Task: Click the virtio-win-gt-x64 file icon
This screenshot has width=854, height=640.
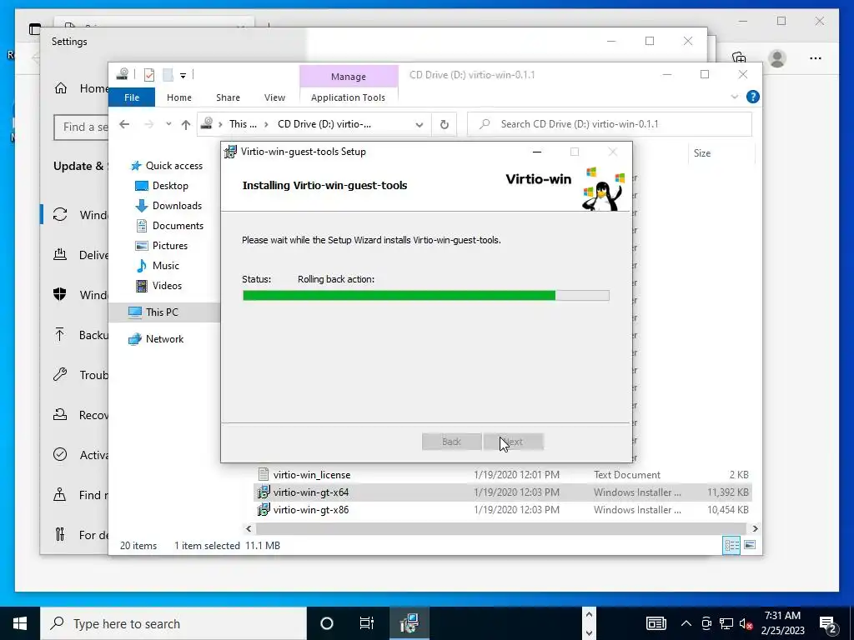Action: click(x=264, y=492)
